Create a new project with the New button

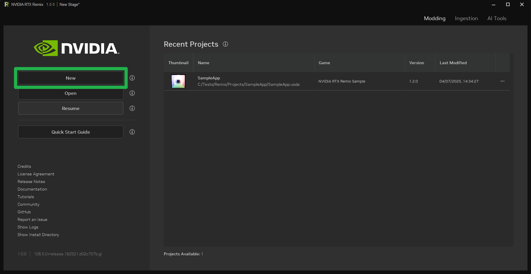pyautogui.click(x=70, y=78)
